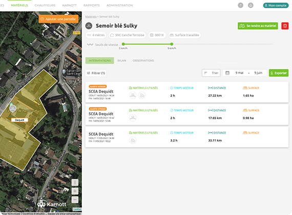Click the Temps moteur icon in the 14:24 intervention

172,88
